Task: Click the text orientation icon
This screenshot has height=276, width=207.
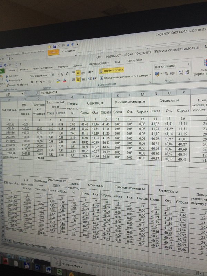Action: pyautogui.click(x=90, y=72)
